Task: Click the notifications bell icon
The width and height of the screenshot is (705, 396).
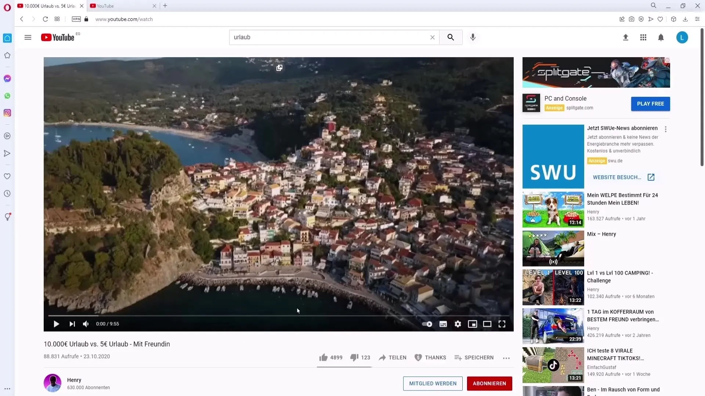Action: point(661,37)
